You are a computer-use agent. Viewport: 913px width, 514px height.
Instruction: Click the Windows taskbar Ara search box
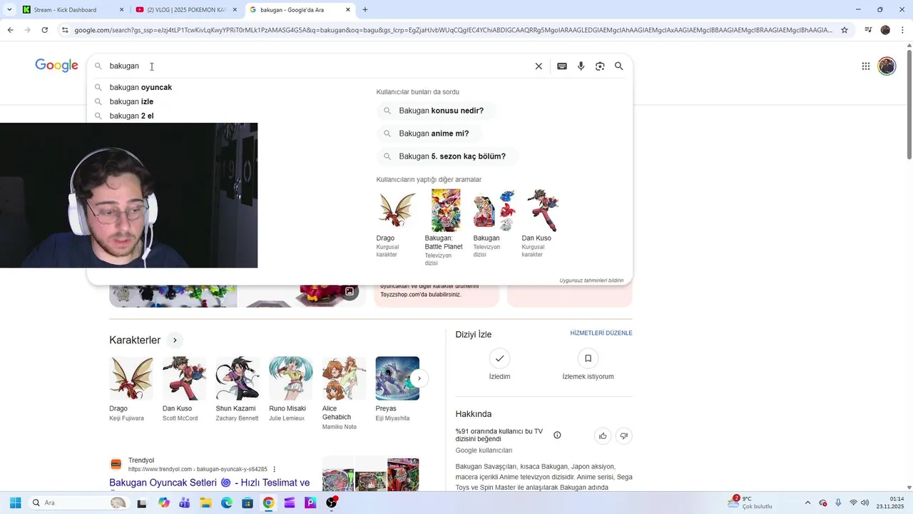point(78,503)
